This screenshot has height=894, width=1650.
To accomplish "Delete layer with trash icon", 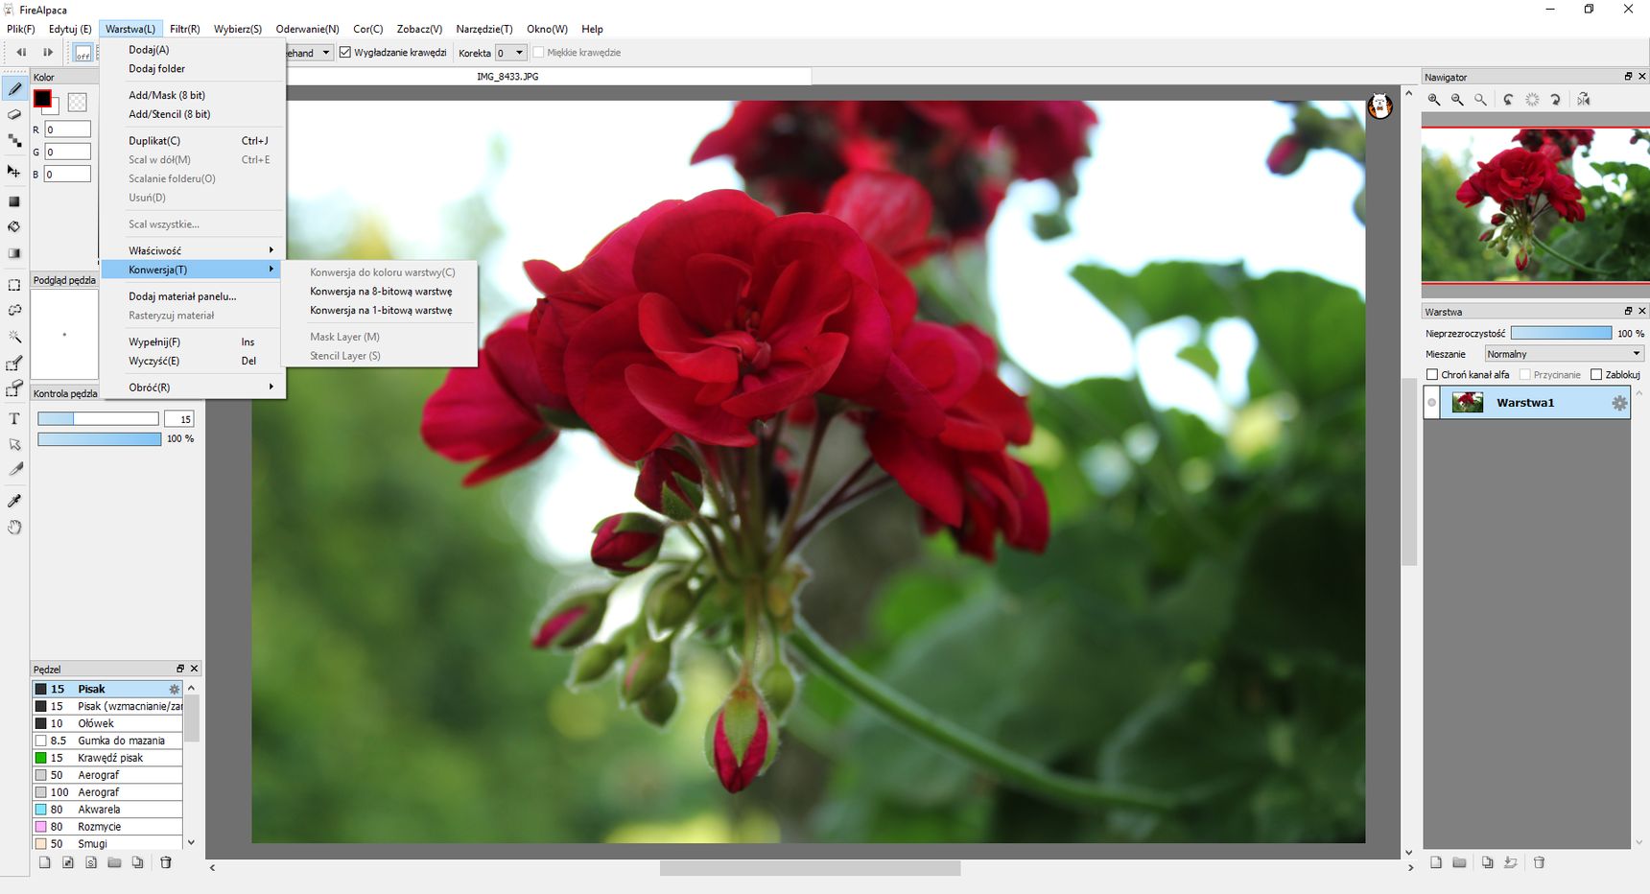I will click(1540, 862).
